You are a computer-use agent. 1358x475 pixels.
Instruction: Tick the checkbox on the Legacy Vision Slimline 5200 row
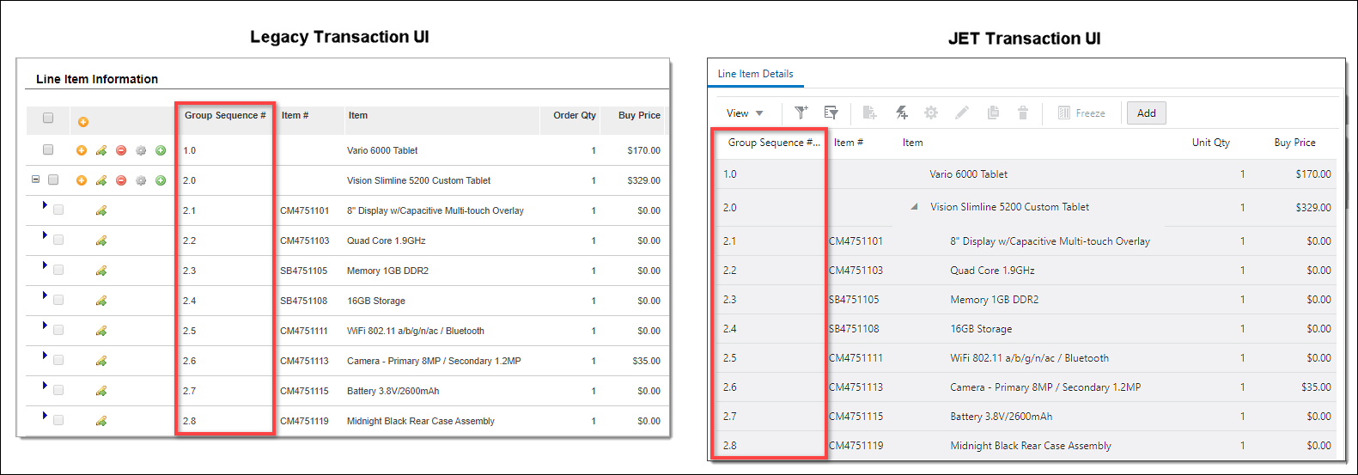click(x=53, y=180)
